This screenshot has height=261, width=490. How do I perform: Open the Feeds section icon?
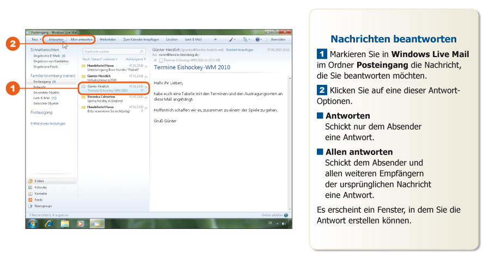[30, 200]
